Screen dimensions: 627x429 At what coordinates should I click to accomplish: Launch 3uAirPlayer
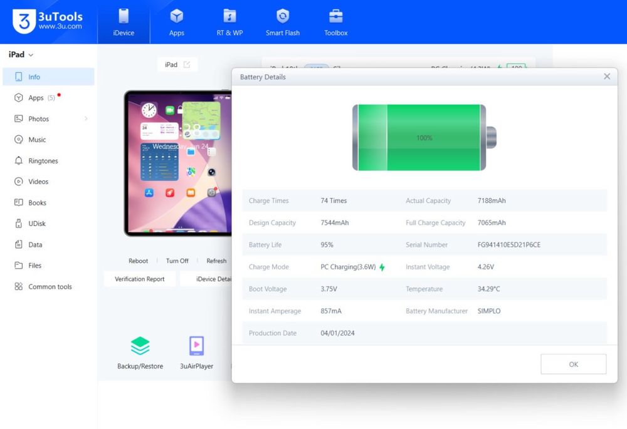click(196, 353)
